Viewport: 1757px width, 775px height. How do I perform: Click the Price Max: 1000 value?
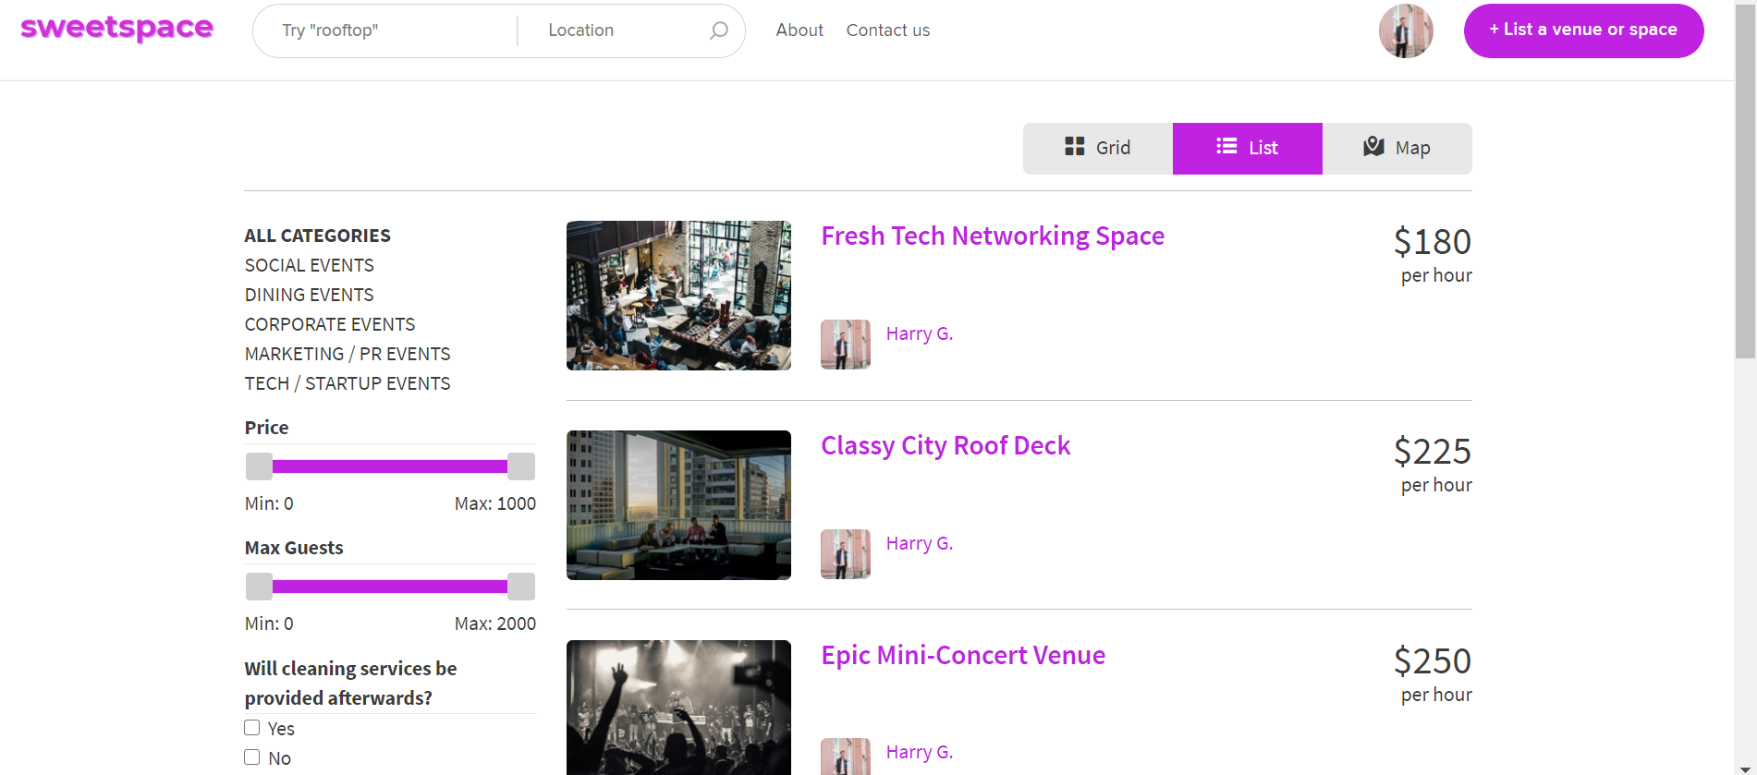tap(495, 503)
